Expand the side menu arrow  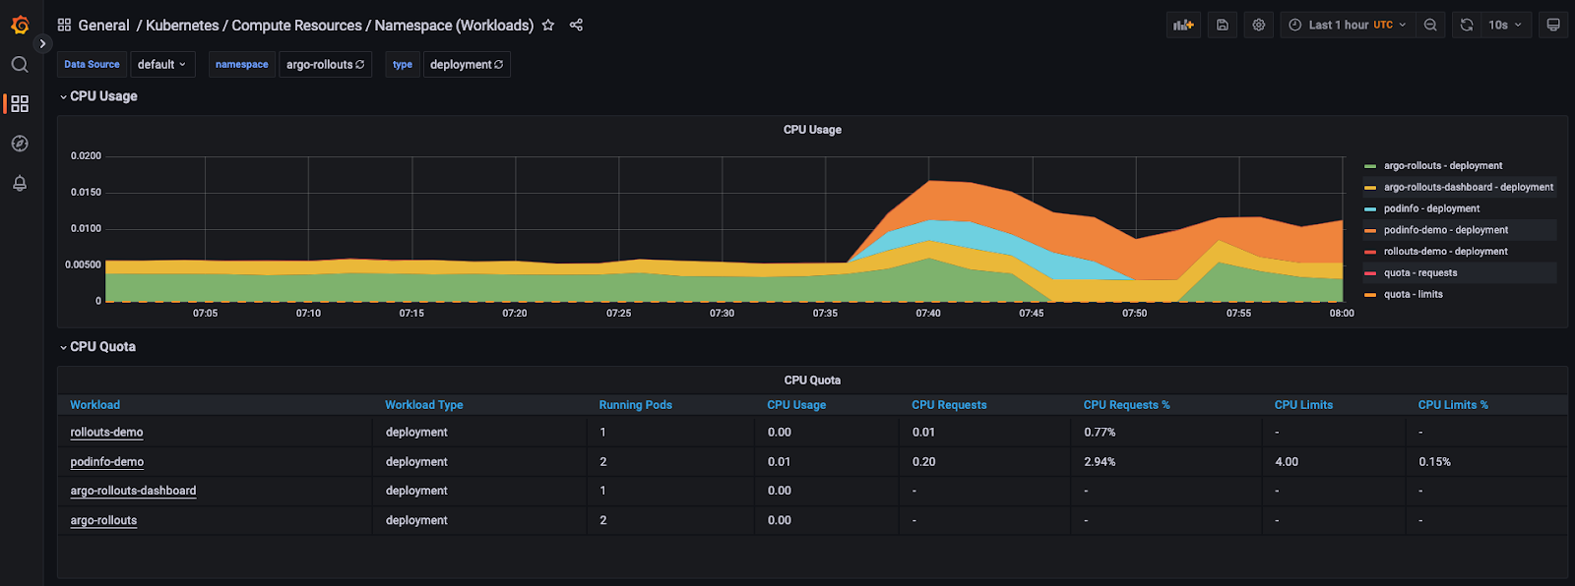42,43
